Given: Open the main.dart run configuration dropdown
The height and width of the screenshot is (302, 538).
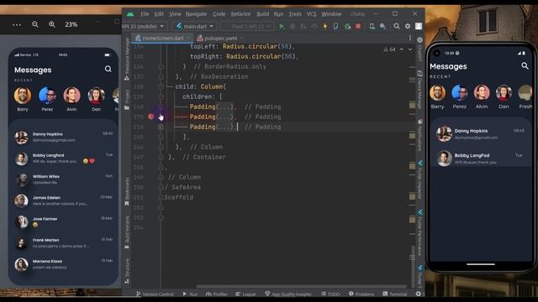Looking at the screenshot, I should tap(195, 26).
